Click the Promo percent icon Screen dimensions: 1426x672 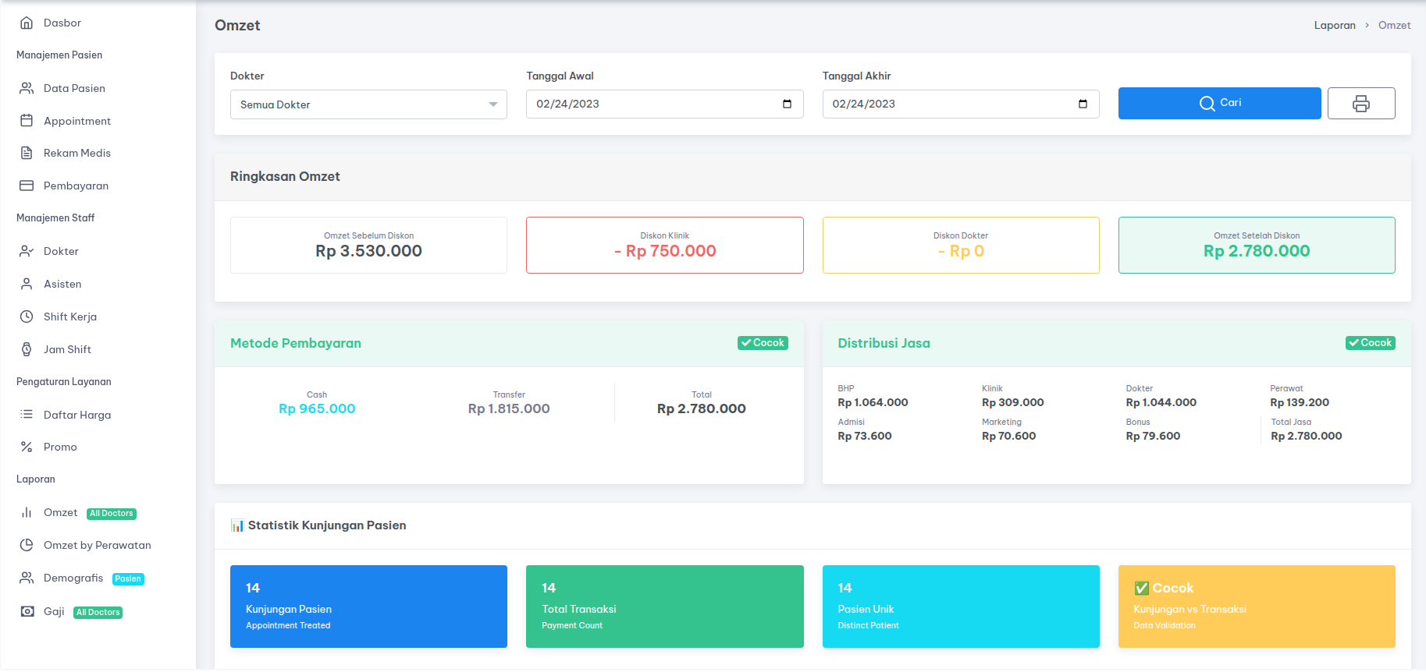(x=27, y=447)
